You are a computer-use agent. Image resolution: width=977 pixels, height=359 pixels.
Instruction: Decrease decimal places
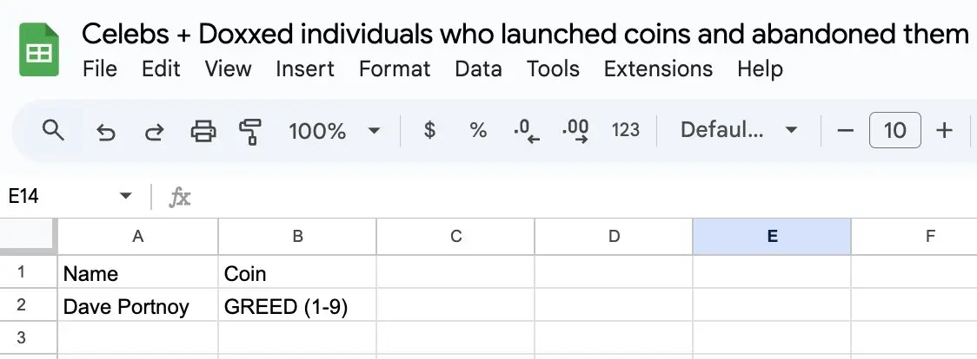(527, 131)
